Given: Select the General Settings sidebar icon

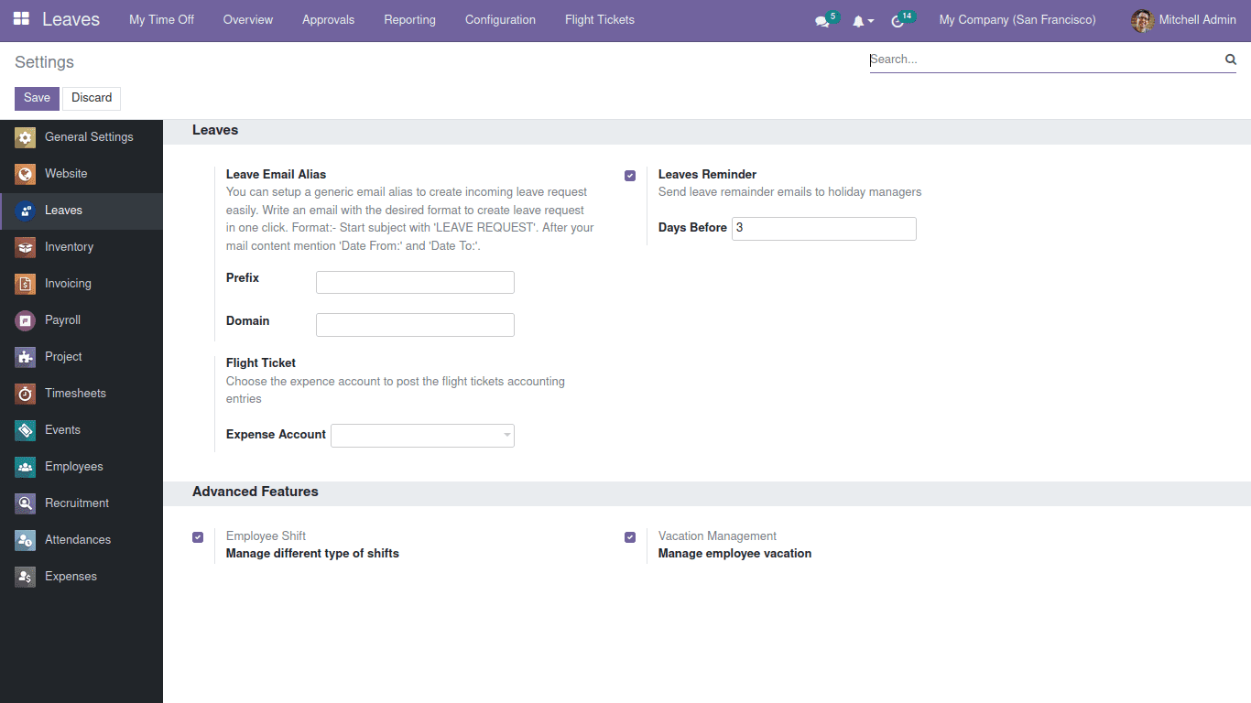Looking at the screenshot, I should point(24,137).
